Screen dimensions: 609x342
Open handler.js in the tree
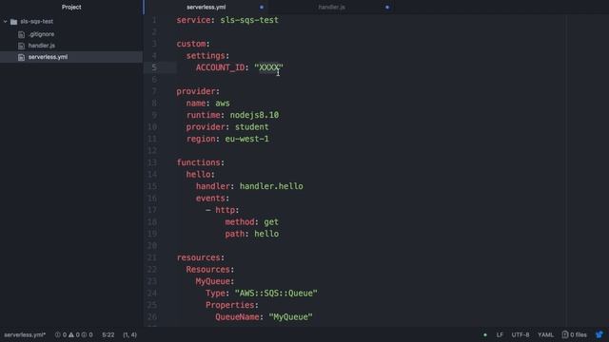[x=42, y=46]
